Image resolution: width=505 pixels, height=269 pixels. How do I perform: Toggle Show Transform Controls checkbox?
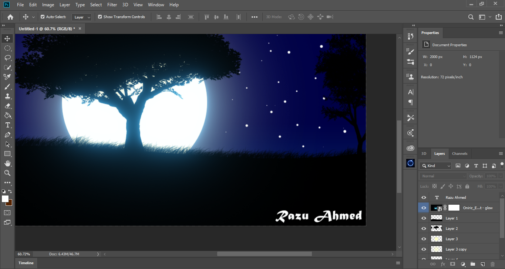click(100, 17)
